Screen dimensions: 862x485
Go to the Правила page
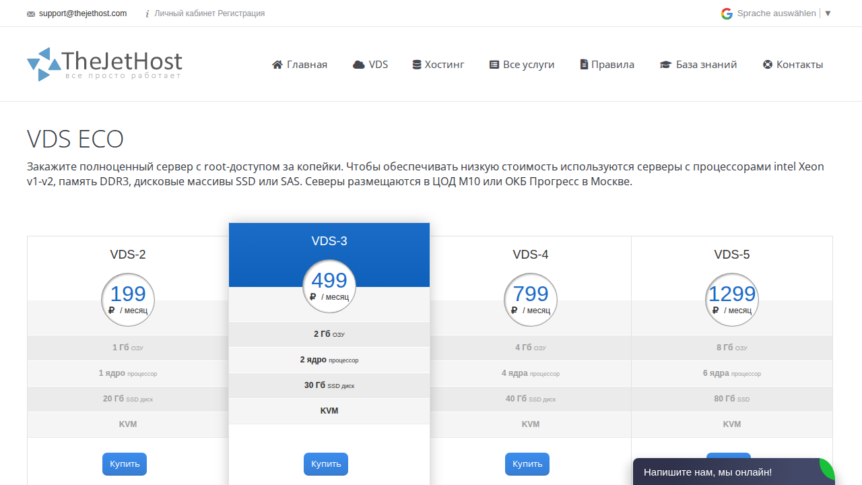point(607,65)
